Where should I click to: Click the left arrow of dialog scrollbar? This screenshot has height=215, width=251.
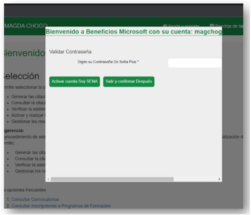[x=48, y=179]
